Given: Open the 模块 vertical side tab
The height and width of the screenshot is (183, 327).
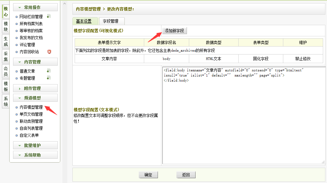Looking at the screenshot, I should click(x=6, y=26).
